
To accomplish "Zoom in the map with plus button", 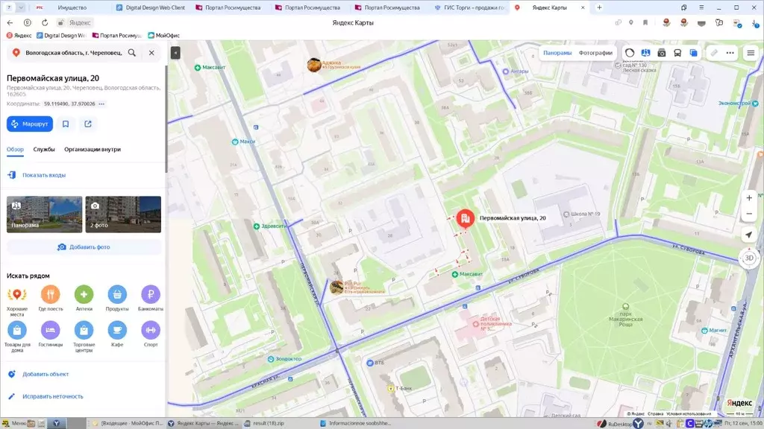I will click(x=749, y=198).
